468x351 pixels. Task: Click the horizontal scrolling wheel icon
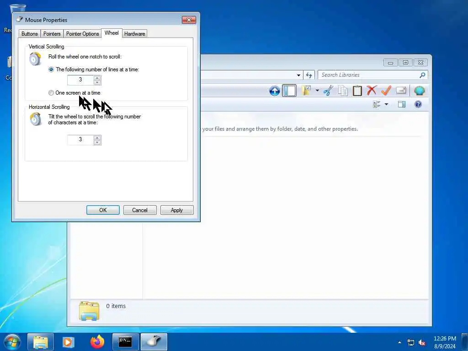(36, 119)
